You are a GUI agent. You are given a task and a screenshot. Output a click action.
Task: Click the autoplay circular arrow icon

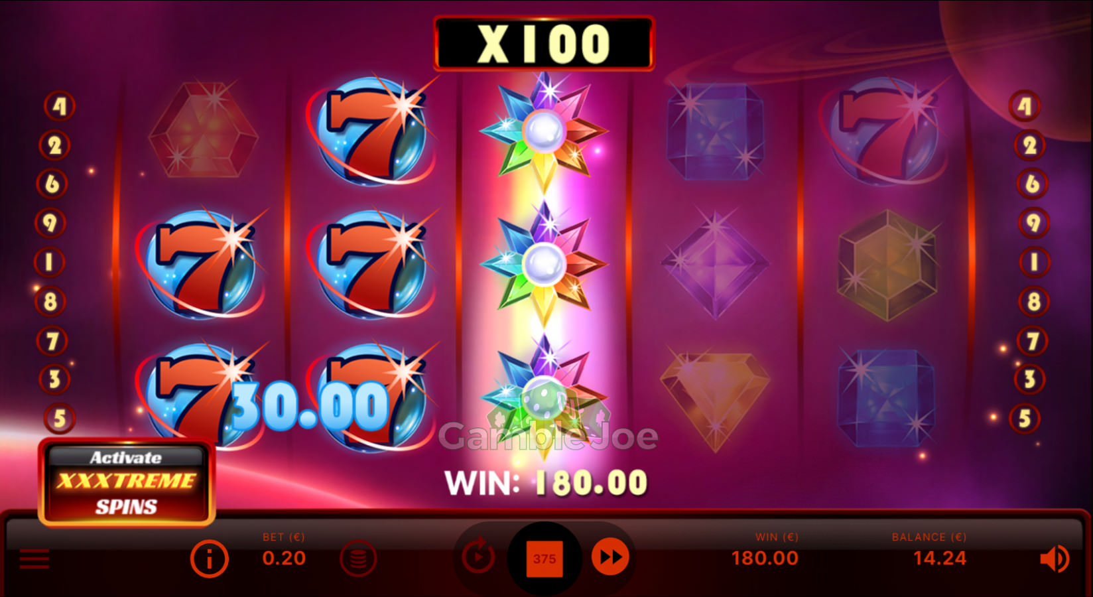coord(478,557)
